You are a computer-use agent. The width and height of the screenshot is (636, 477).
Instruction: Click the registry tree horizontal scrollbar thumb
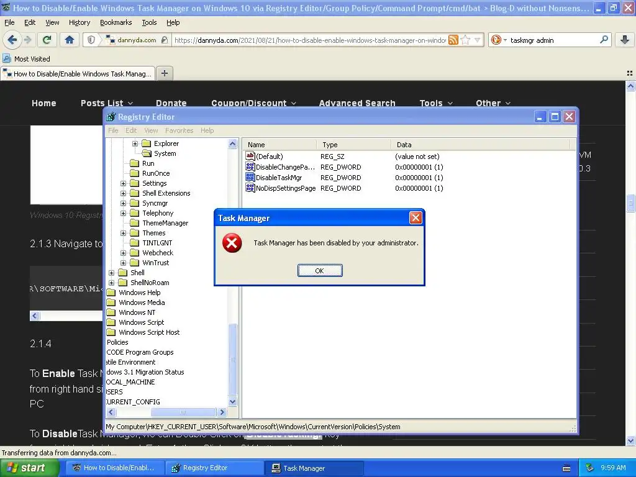(183, 412)
